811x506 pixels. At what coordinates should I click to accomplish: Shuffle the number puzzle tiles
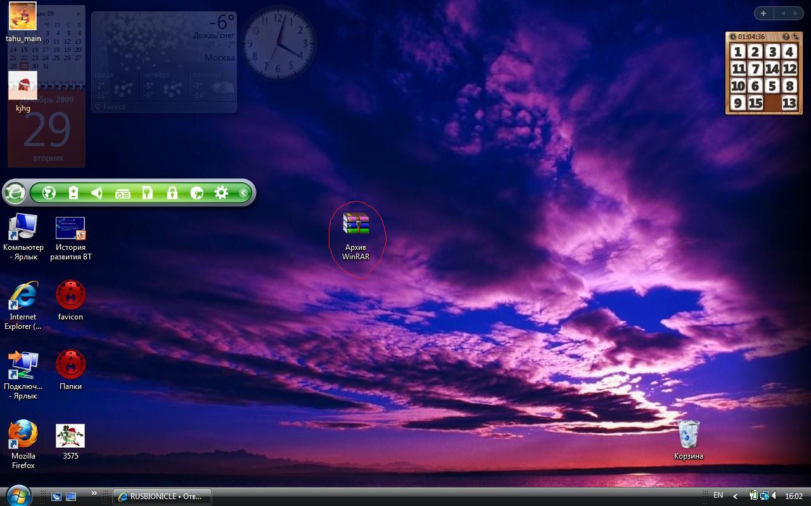(796, 37)
